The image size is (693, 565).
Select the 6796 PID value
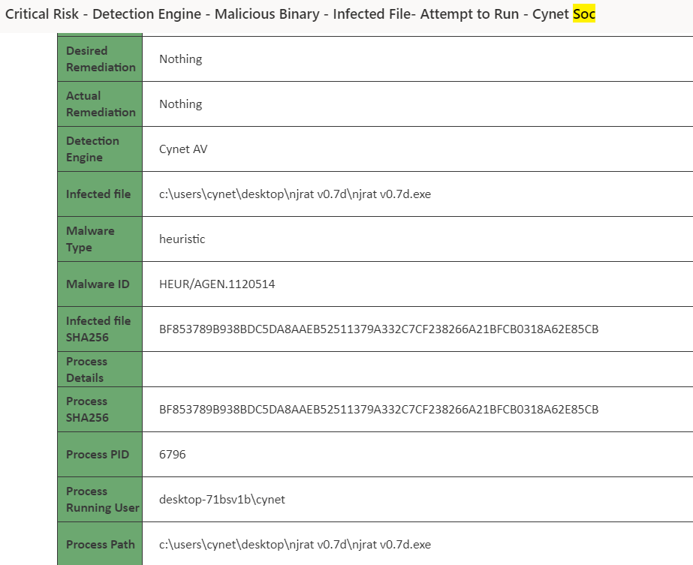(x=173, y=455)
